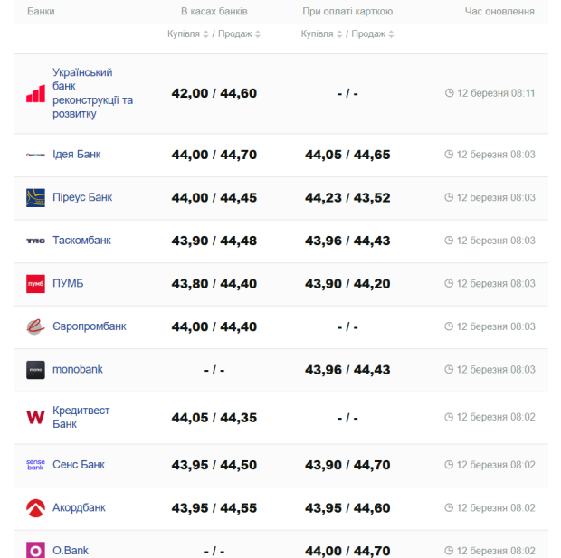Click the Ідея Банк logo icon
The image size is (561, 558).
pyautogui.click(x=35, y=155)
